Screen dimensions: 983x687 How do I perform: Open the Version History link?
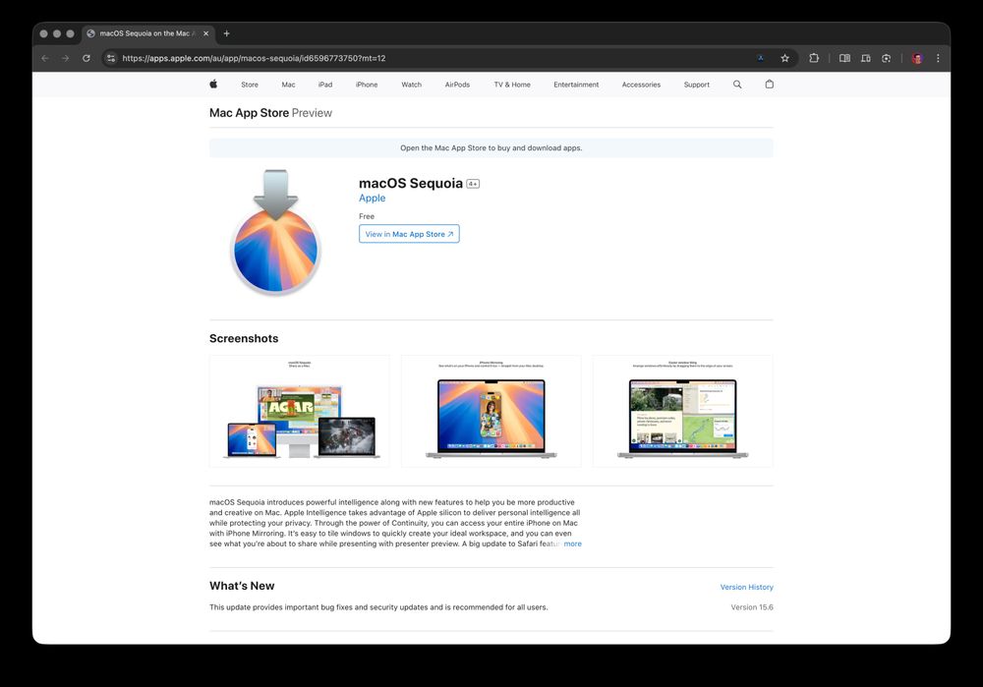click(x=747, y=588)
